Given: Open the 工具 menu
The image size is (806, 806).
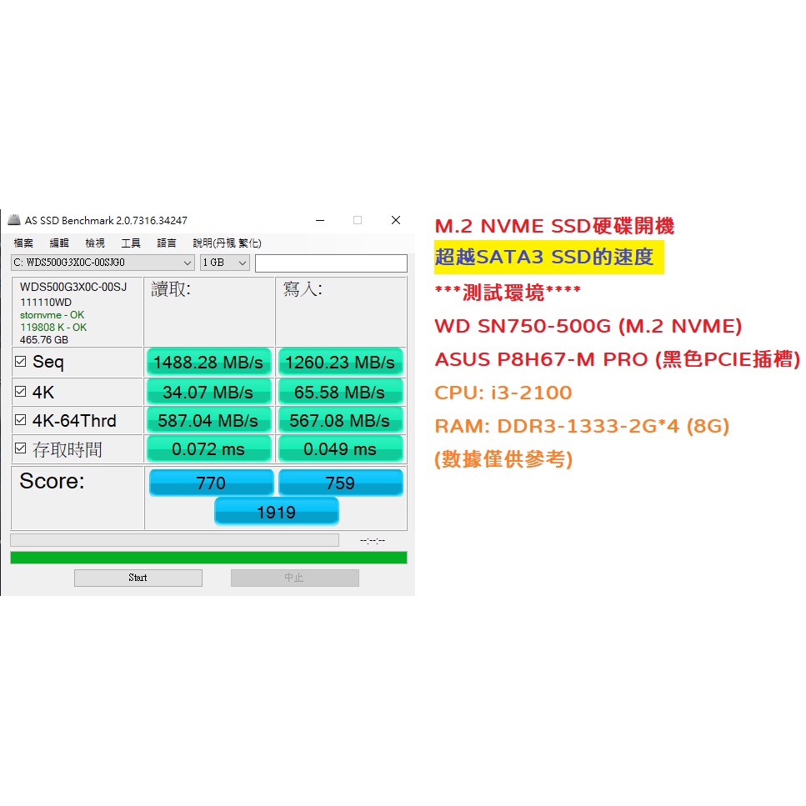Looking at the screenshot, I should pyautogui.click(x=131, y=243).
